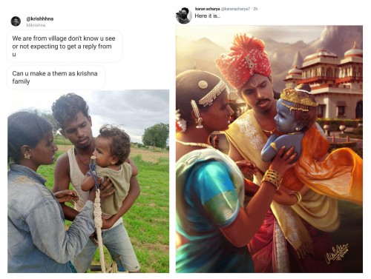Open the Krishna family artwork image
Viewport: 371px width, 279px height.
click(269, 149)
